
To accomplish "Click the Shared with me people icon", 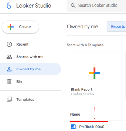I will [x=9, y=57].
